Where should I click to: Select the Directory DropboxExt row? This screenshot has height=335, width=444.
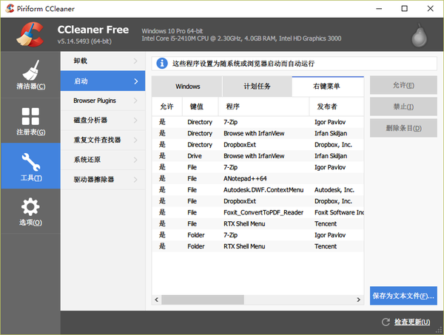click(x=258, y=145)
